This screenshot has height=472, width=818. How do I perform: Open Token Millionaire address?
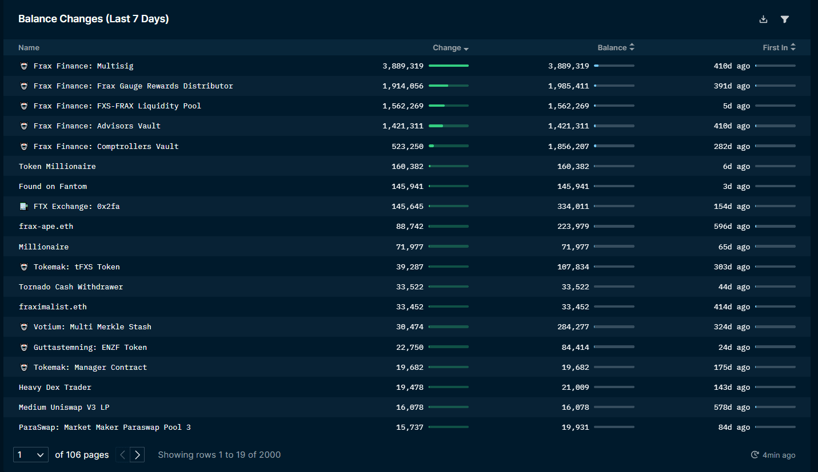57,167
